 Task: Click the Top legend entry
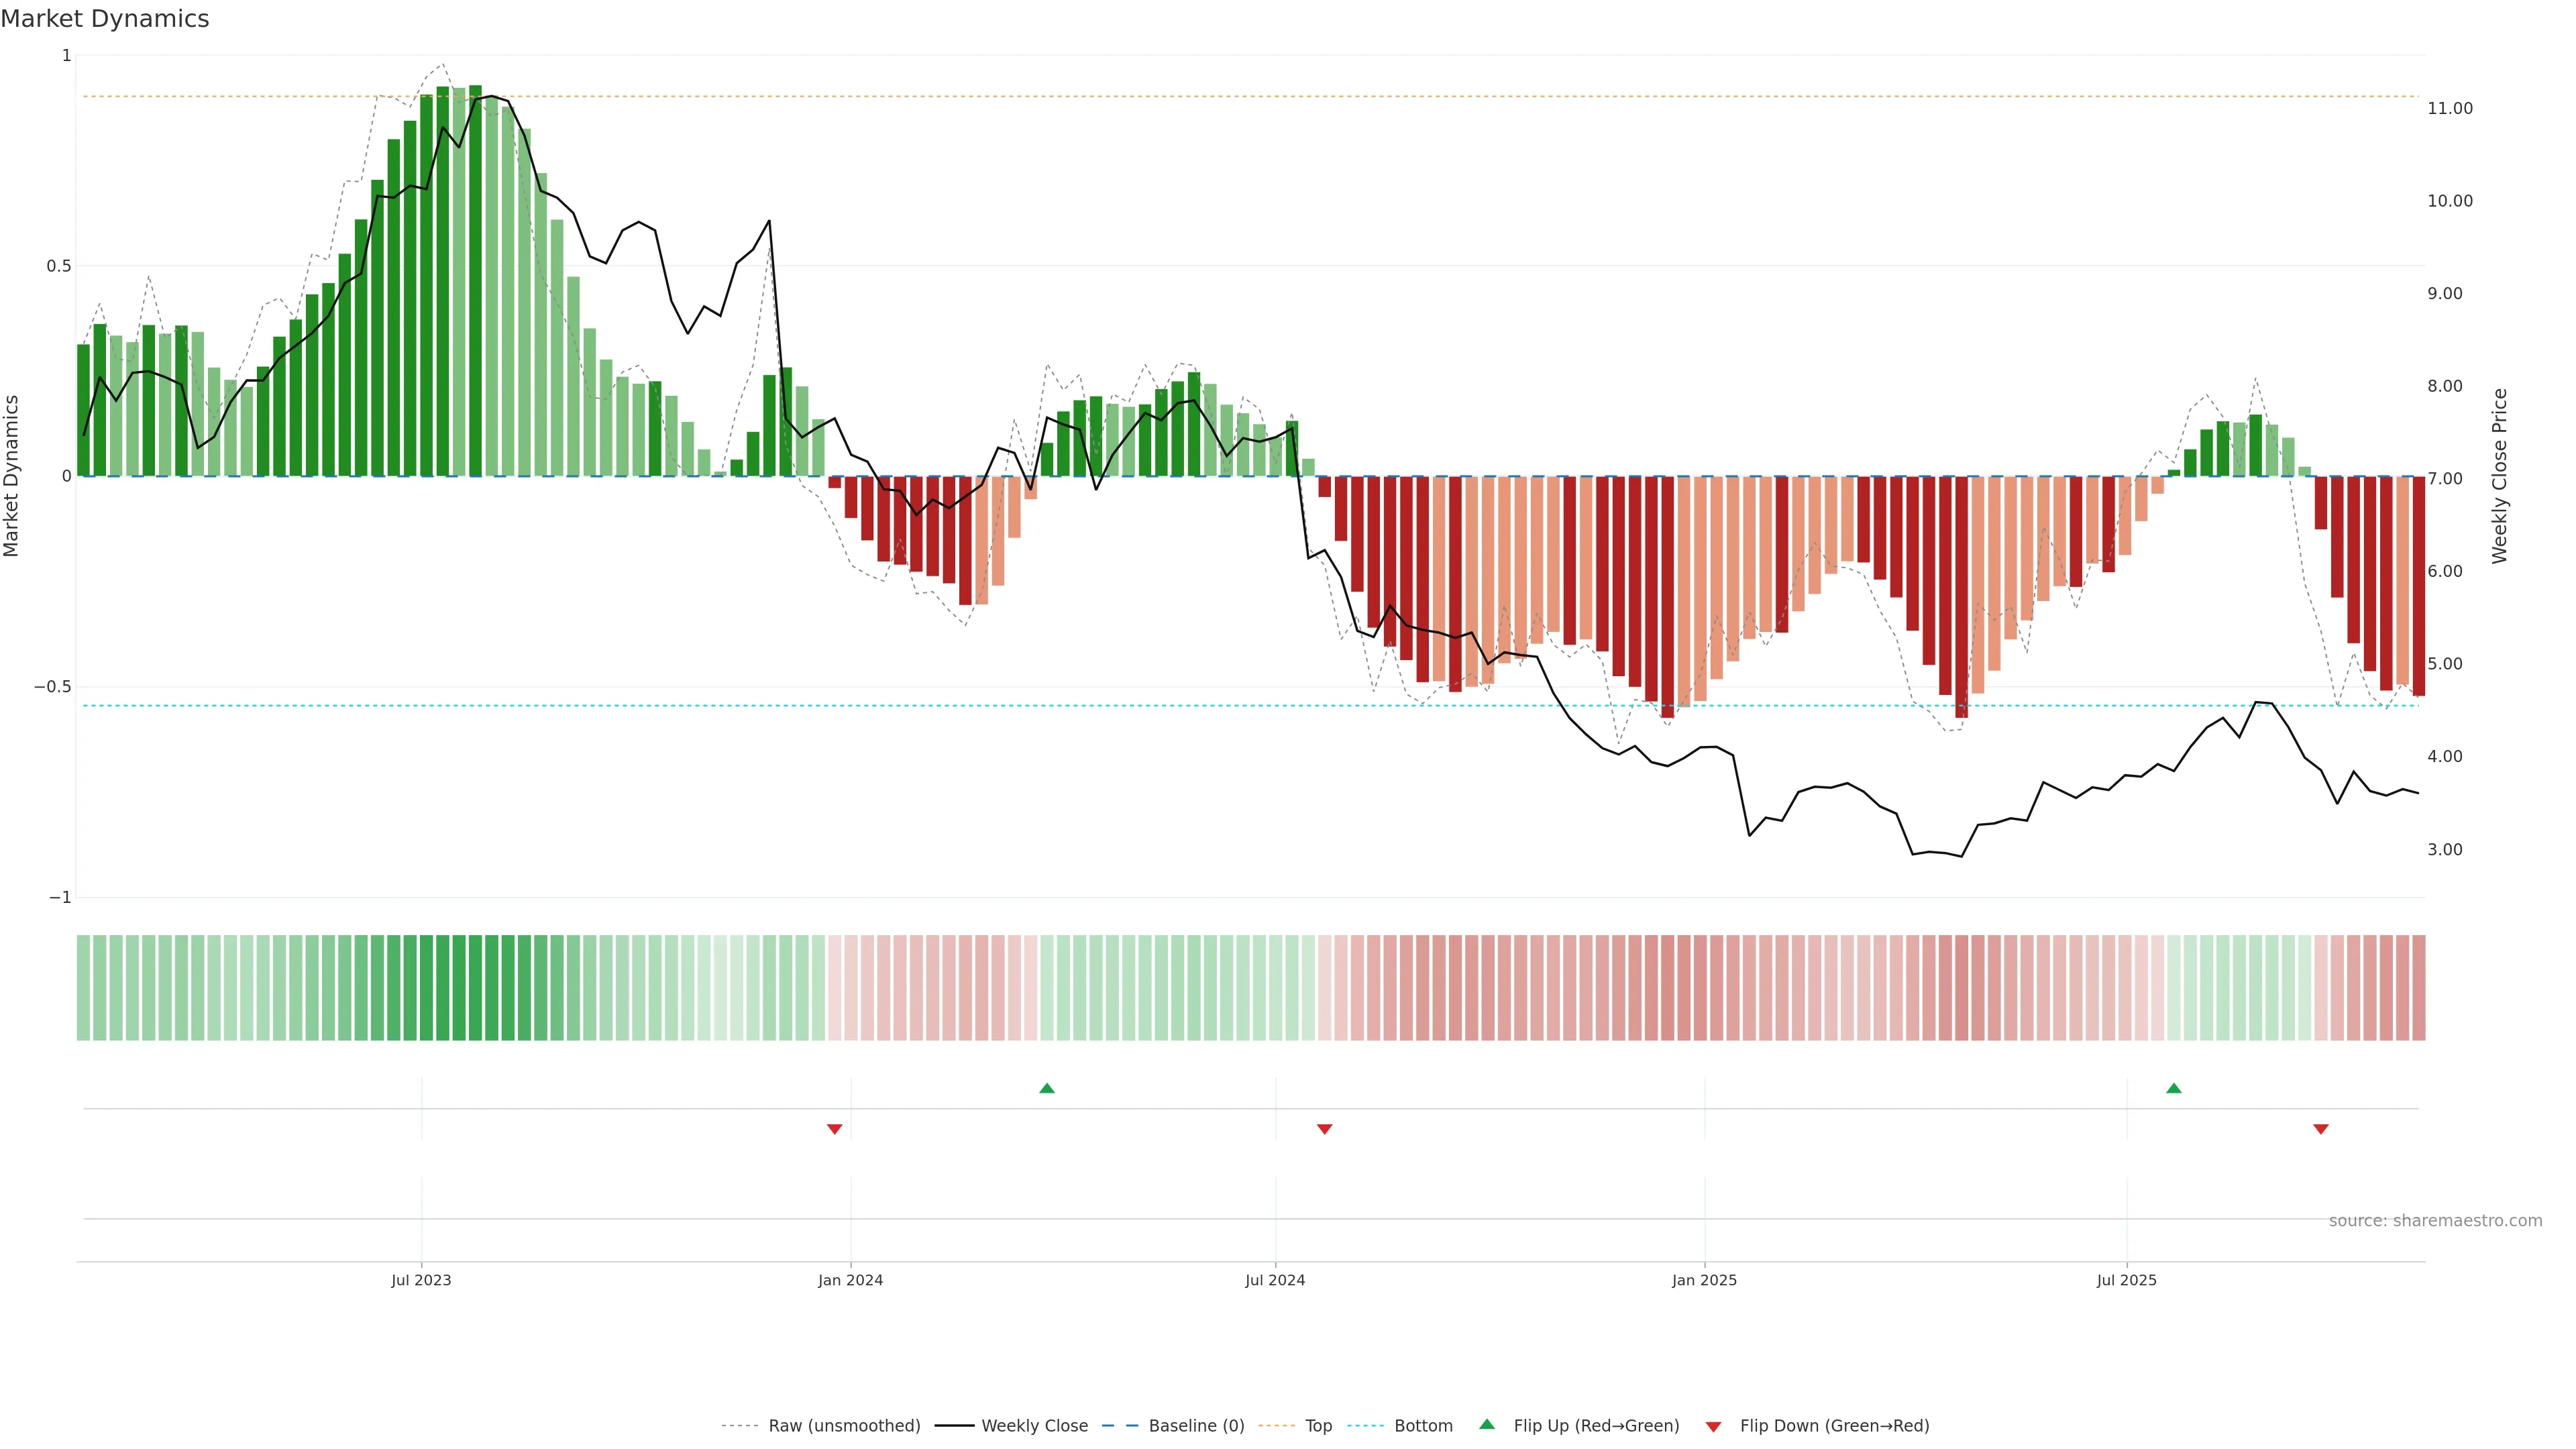(1318, 1425)
